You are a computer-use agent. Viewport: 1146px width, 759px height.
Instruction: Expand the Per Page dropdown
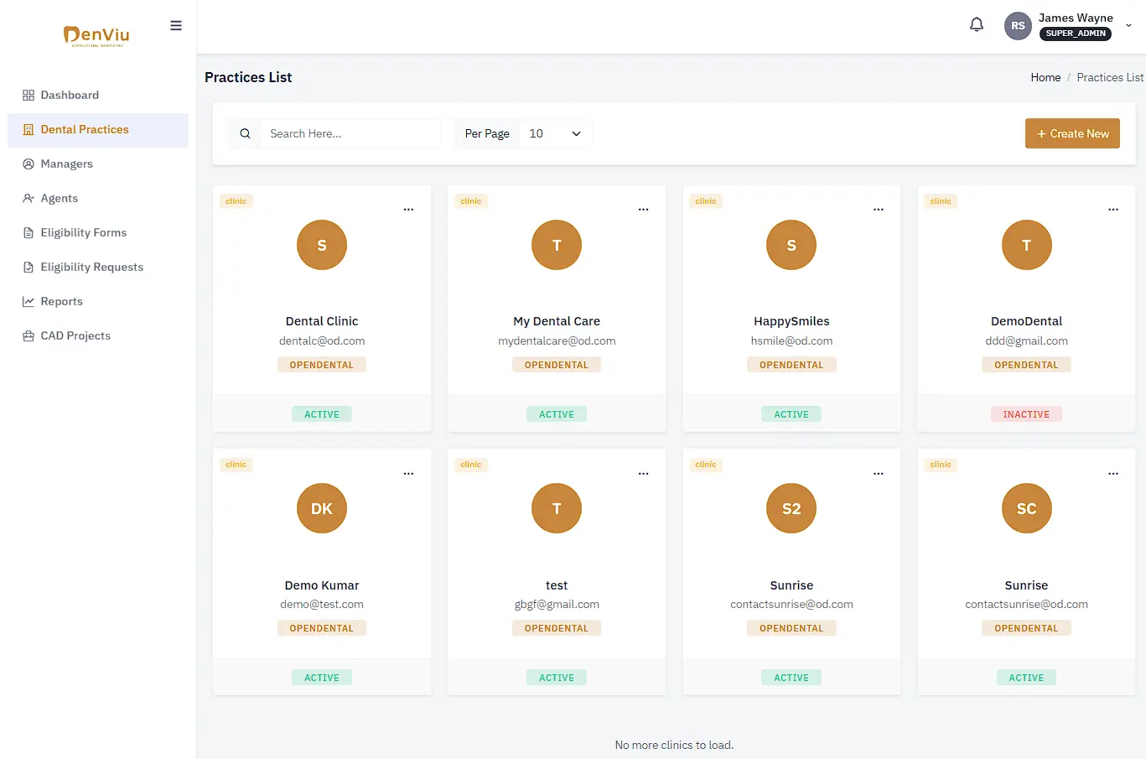pyautogui.click(x=555, y=133)
